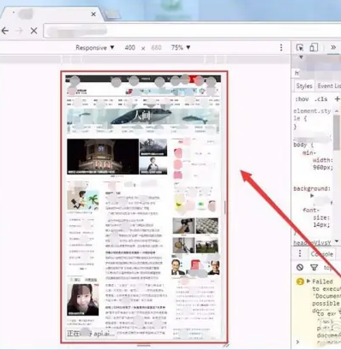341x350 pixels.
Task: Click the browser forward arrow
Action: pyautogui.click(x=20, y=31)
